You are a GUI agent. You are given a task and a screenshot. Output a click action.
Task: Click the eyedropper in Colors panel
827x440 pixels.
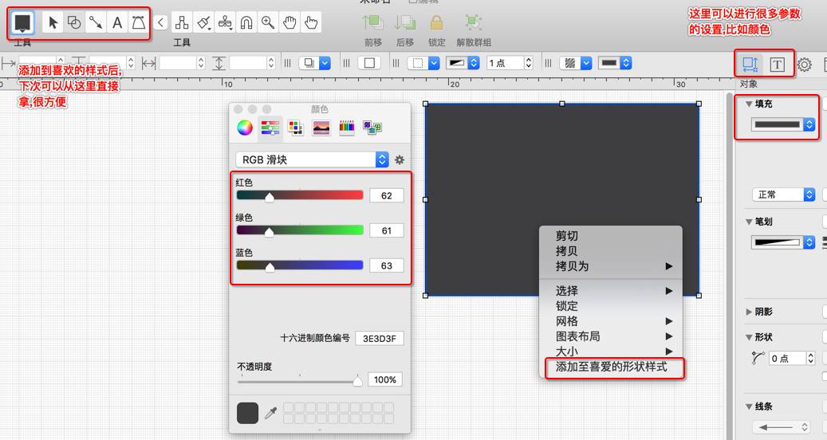pyautogui.click(x=271, y=413)
